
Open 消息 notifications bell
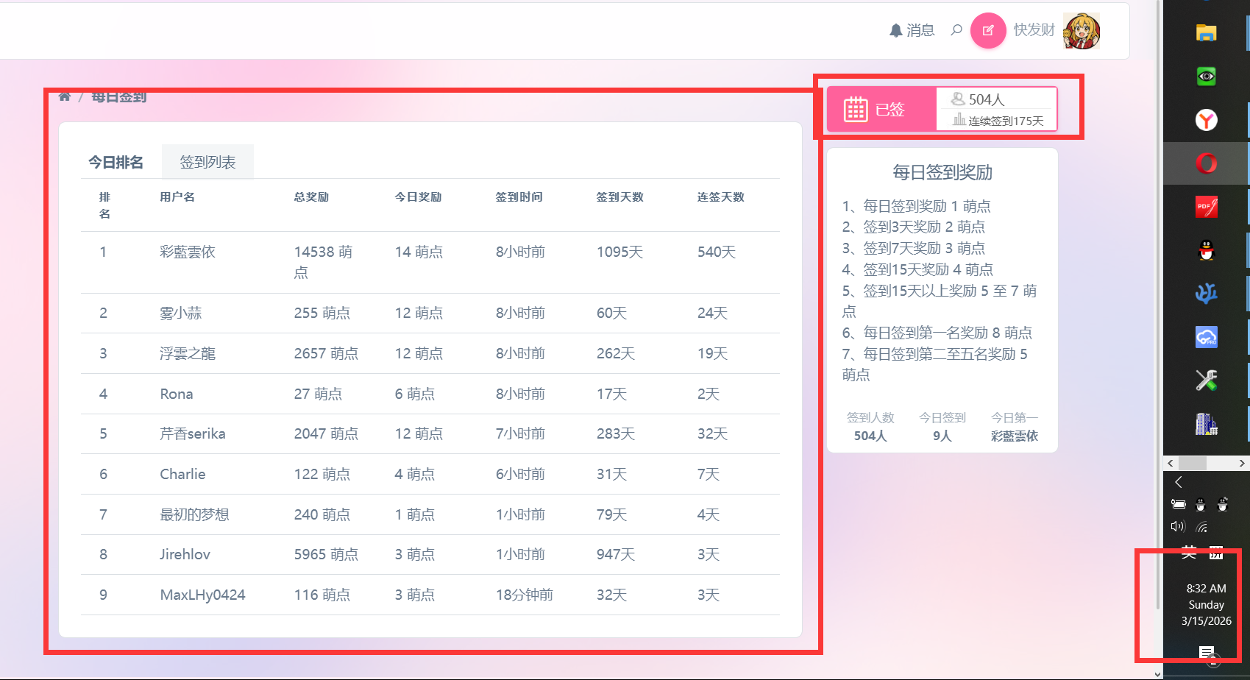912,30
